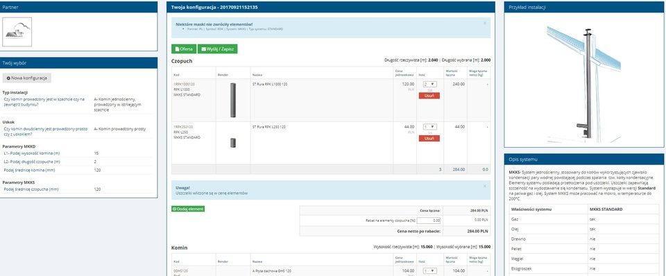Click the 'Olej' row in system properties
The height and width of the screenshot is (276, 666).
583,229
